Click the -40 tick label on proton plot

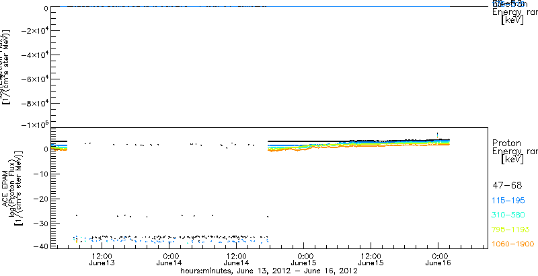point(40,246)
